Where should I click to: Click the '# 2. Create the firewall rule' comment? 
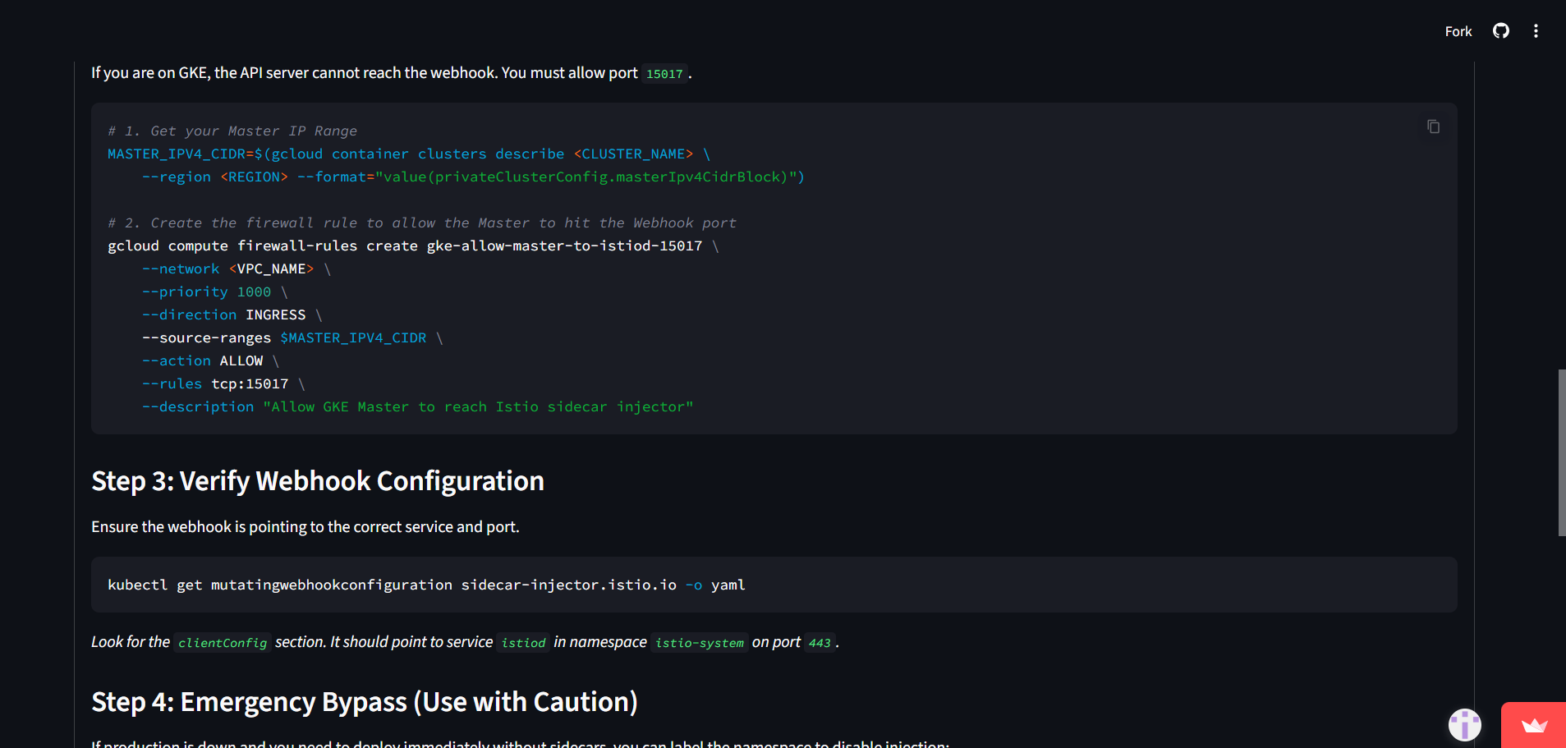[x=422, y=223]
